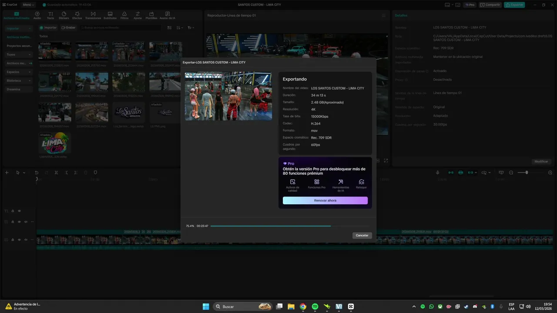Open the Texto tab
The width and height of the screenshot is (557, 313).
pos(50,16)
